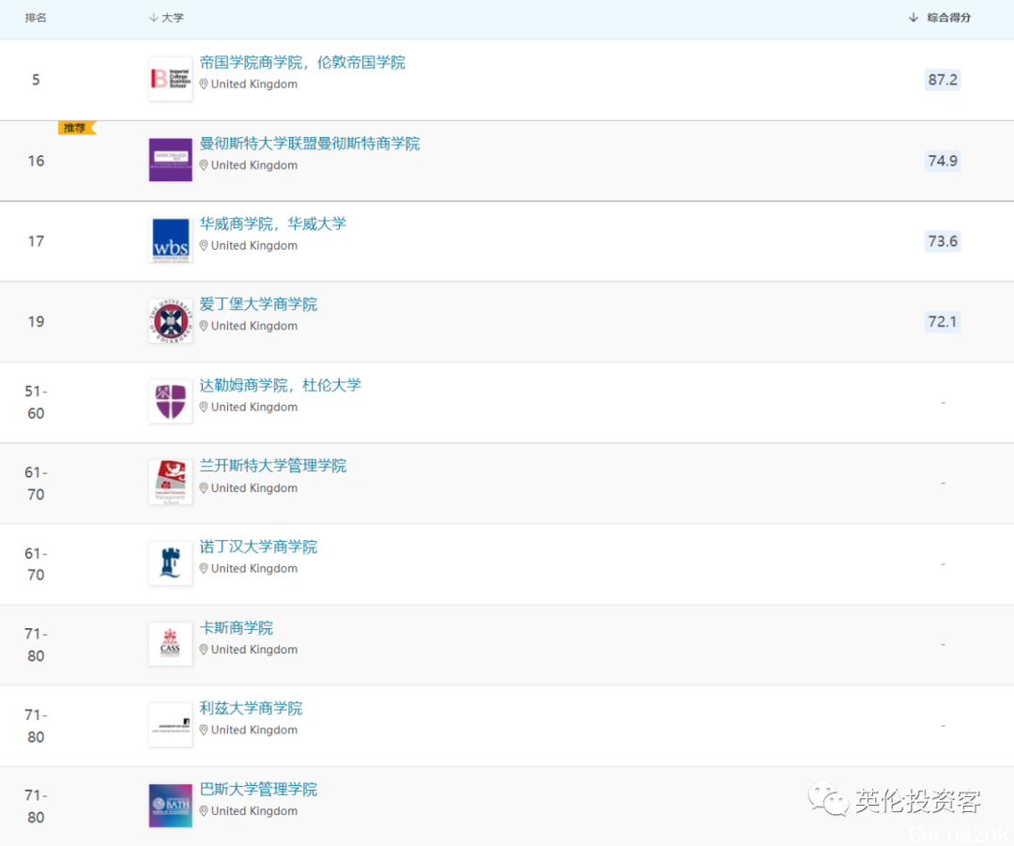This screenshot has height=846, width=1014.
Task: Click location pin icon under 帝国学院商学院
Action: click(204, 85)
